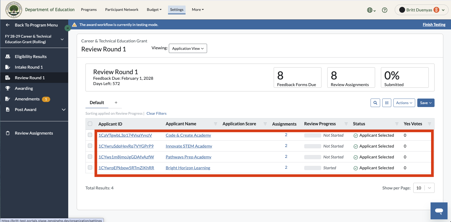Click the orange badge beside Britt Duenyas
This screenshot has height=222, width=451.
tap(436, 10)
